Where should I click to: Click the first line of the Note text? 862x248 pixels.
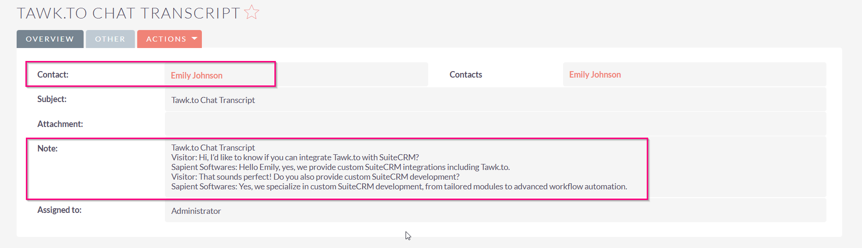(x=213, y=148)
